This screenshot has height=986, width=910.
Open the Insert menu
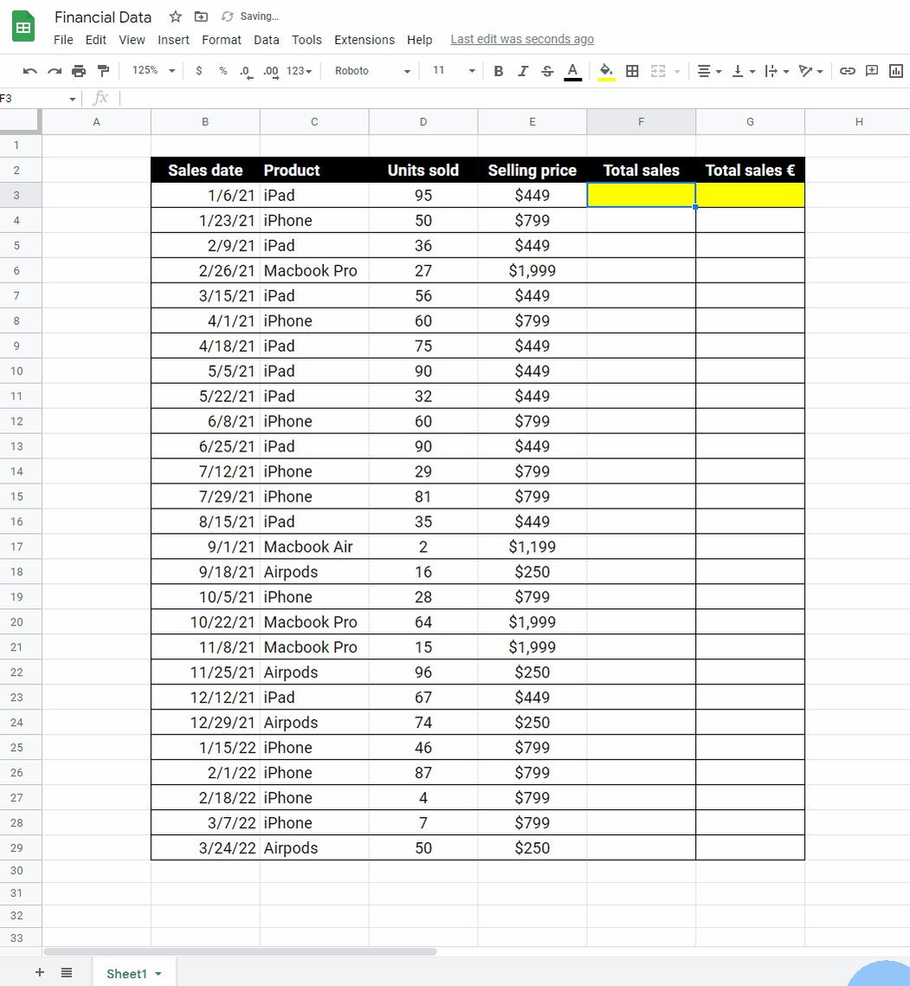[173, 40]
